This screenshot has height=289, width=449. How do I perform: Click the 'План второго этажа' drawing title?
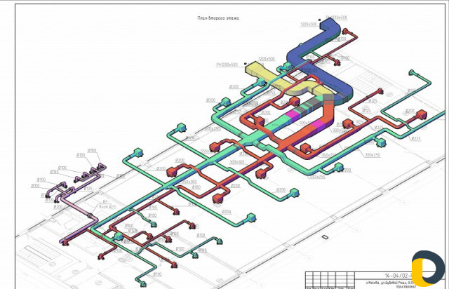(x=218, y=18)
